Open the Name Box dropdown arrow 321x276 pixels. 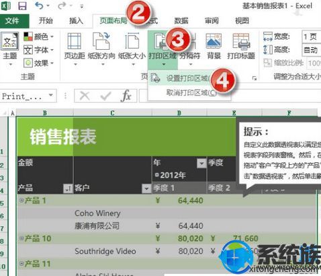[51, 96]
